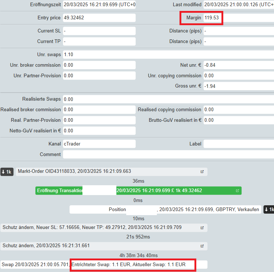Click the Realised copying commission field

pos(239,110)
